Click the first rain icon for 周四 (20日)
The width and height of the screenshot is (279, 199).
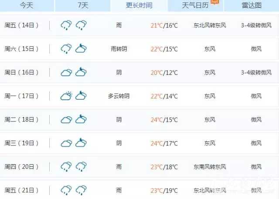[x=66, y=166]
